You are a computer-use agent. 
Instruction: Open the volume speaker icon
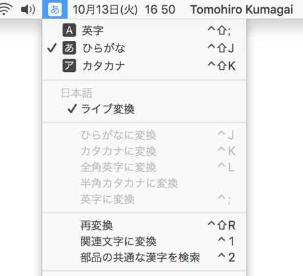pyautogui.click(x=28, y=9)
